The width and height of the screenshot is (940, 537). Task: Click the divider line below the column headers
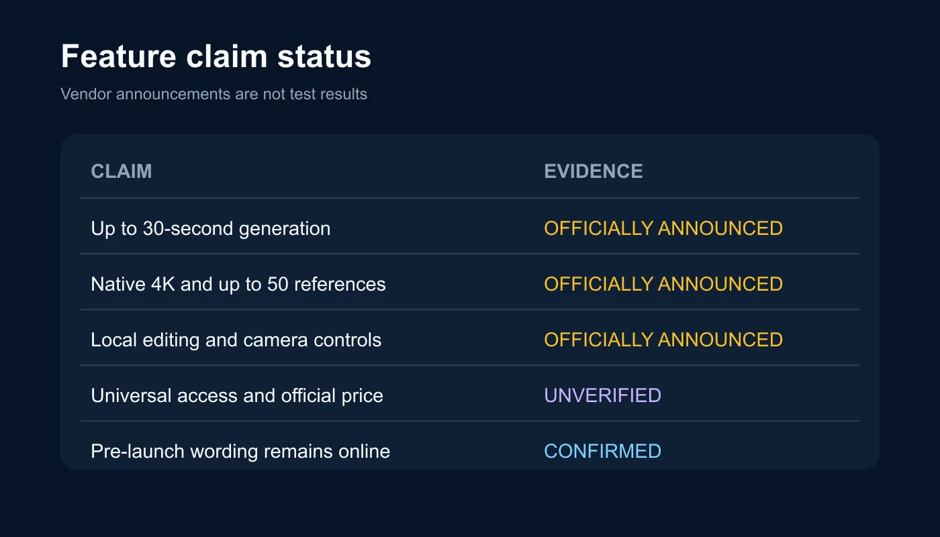pyautogui.click(x=470, y=198)
